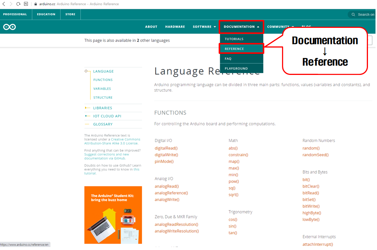Open the 'this tutorial' Github link
Viewport: 377px width, 250px height.
pos(136,169)
